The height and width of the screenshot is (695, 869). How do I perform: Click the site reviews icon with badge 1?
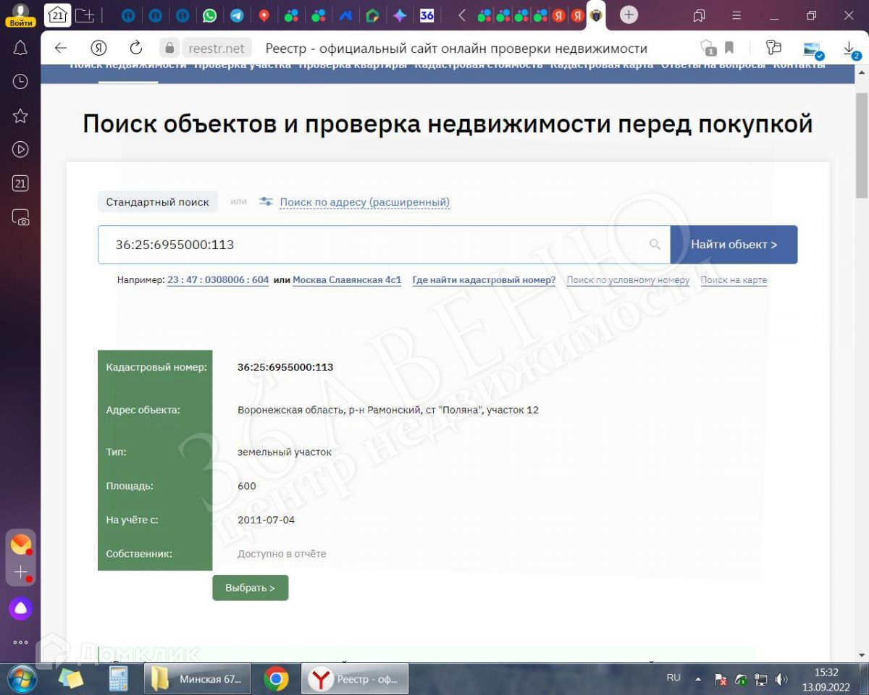coord(708,49)
